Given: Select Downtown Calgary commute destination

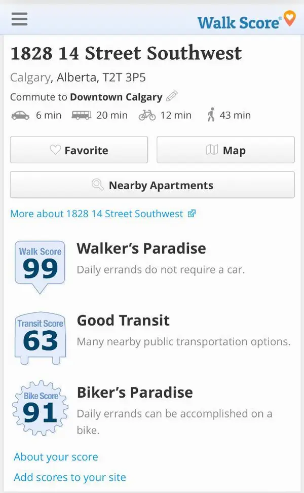Looking at the screenshot, I should point(117,97).
